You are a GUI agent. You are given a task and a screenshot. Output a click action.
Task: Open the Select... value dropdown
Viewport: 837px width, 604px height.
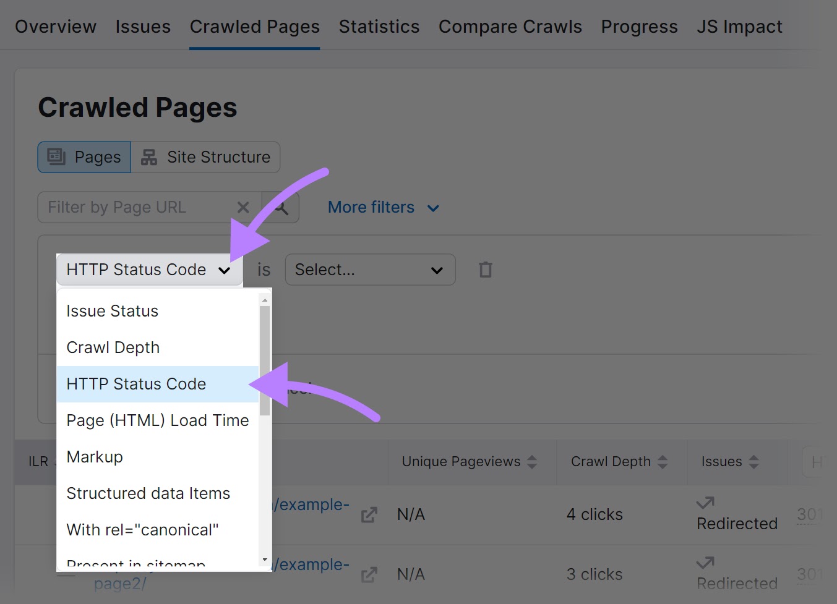click(x=370, y=269)
